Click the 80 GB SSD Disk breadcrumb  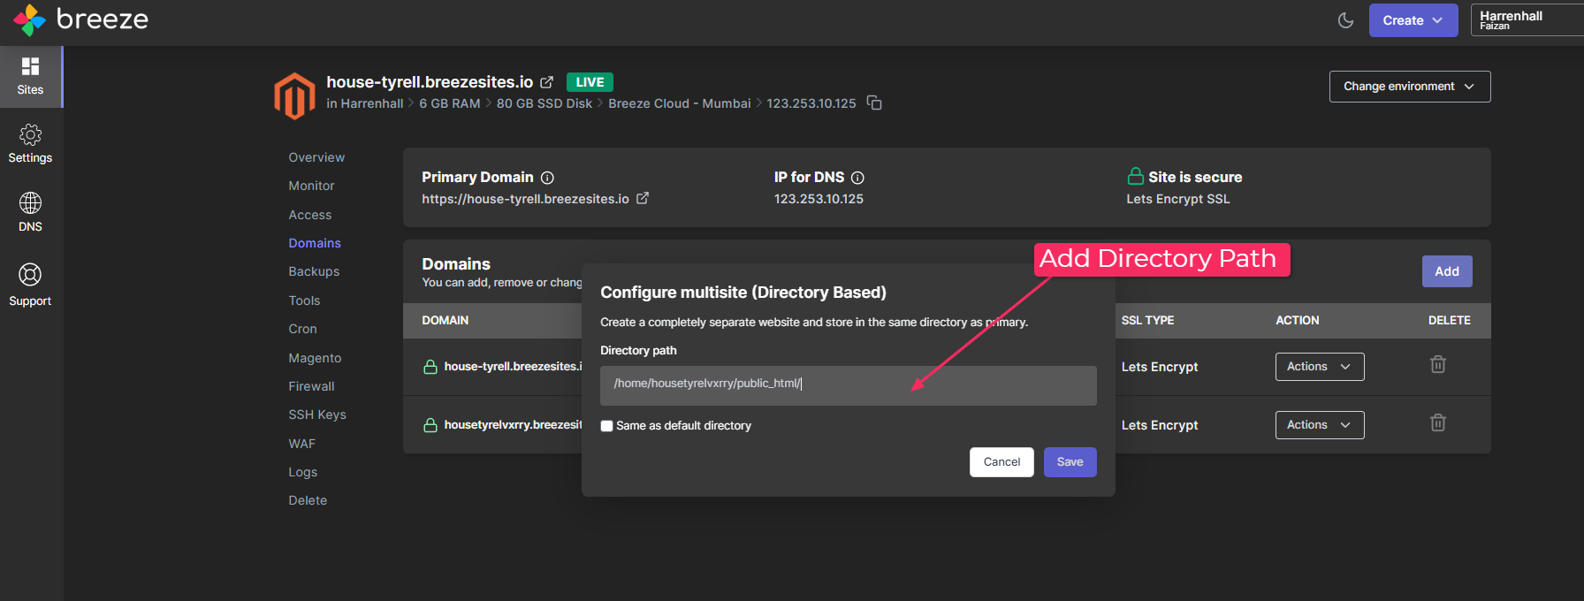(544, 103)
